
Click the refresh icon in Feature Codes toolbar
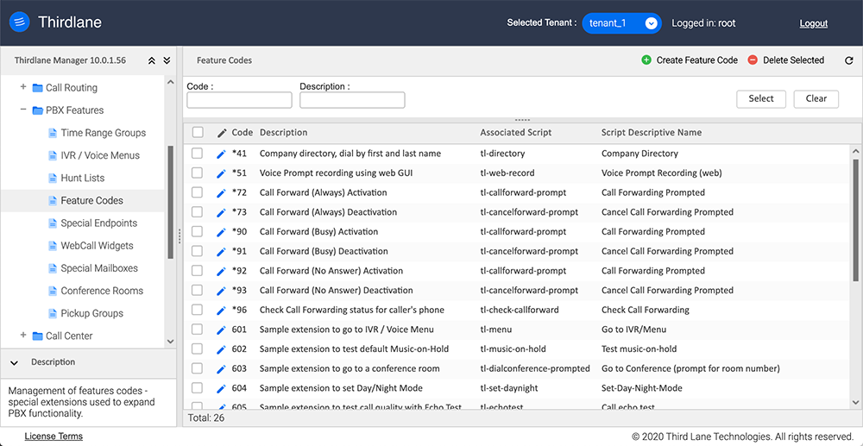[x=848, y=60]
